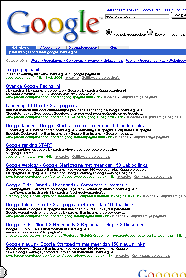Image resolution: width=186 pixels, height=278 pixels.
Task: Open 'Lancering 14 Google Startpagina's' result
Action: click(x=41, y=106)
